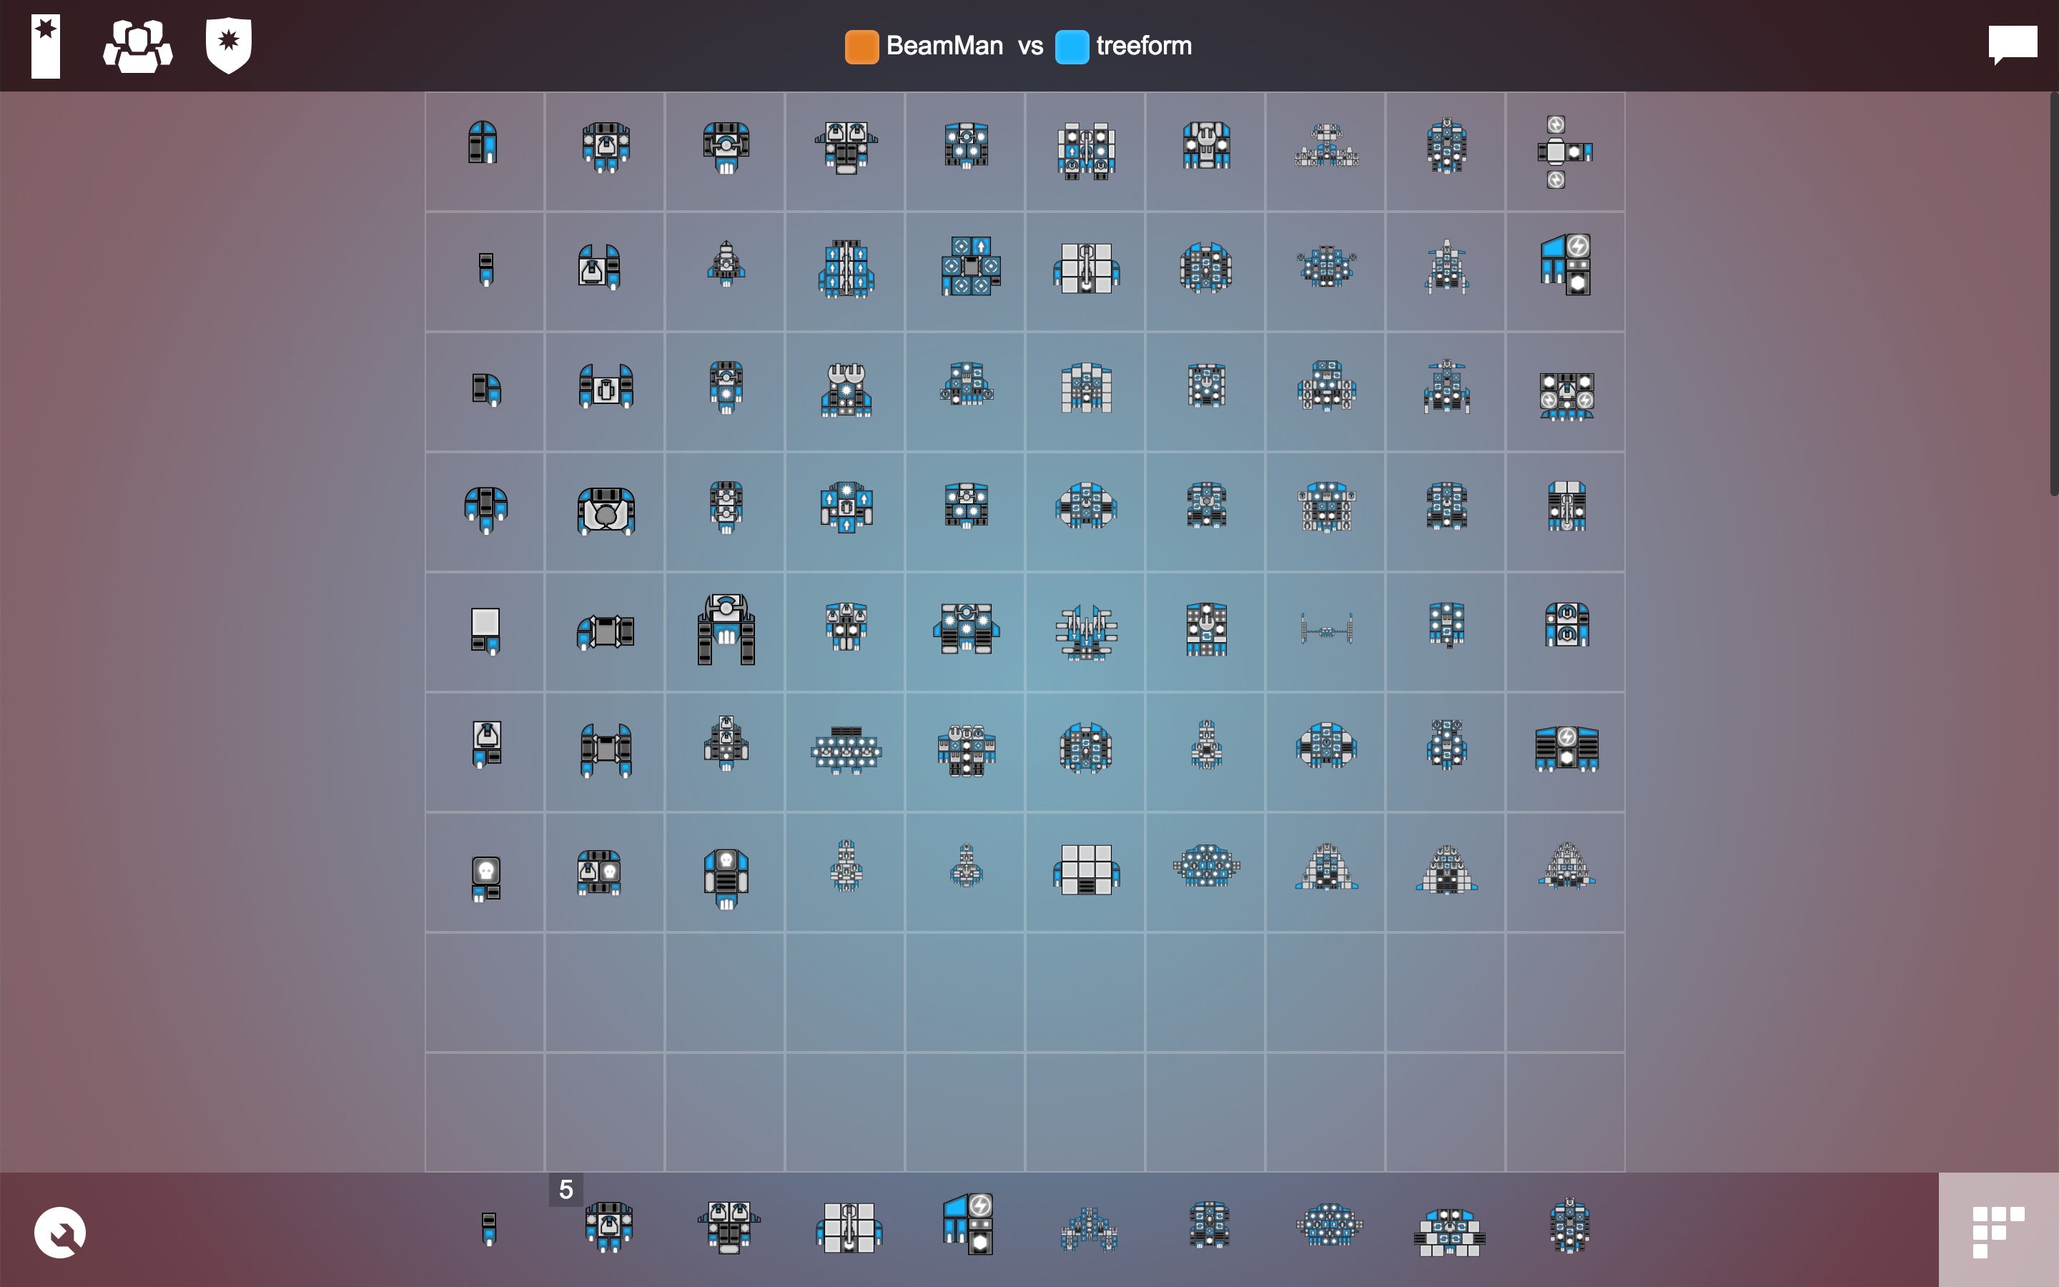Screen dimensions: 2059x1287
Task: Select the treeform blue color swatch
Action: click(x=1071, y=46)
